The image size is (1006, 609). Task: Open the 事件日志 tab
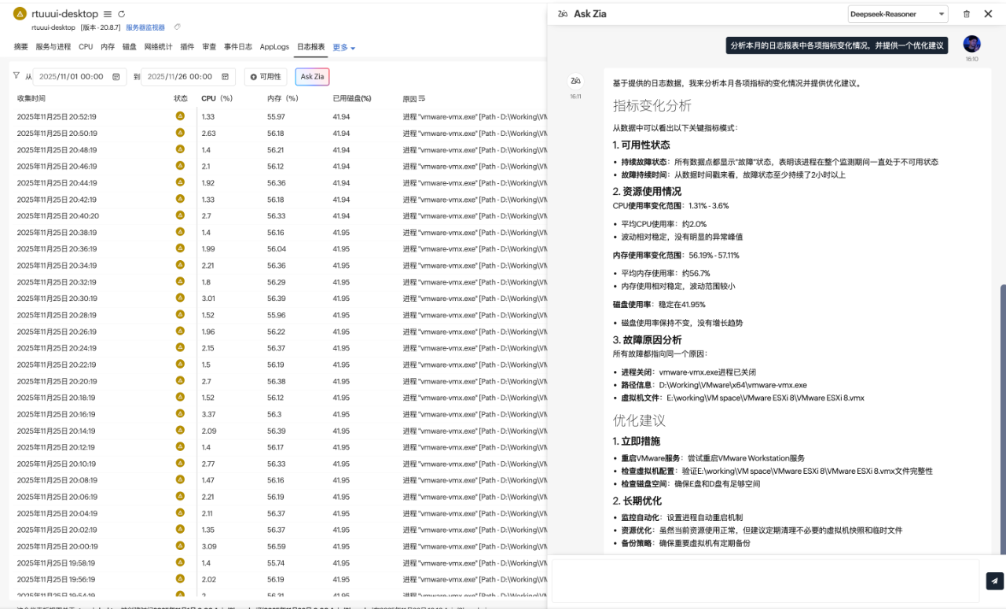point(238,47)
